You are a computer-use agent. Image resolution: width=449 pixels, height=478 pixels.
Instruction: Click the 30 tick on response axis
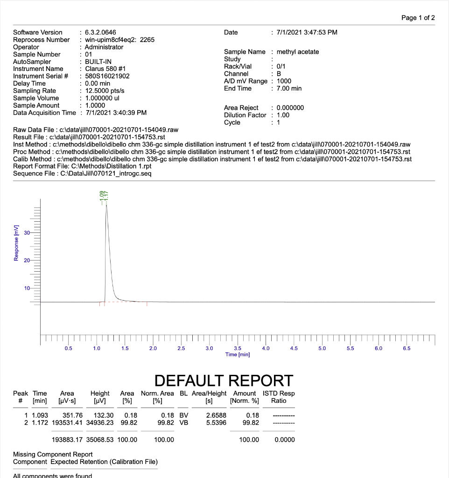pyautogui.click(x=27, y=233)
